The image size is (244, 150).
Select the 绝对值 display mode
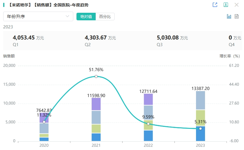coord(86,17)
